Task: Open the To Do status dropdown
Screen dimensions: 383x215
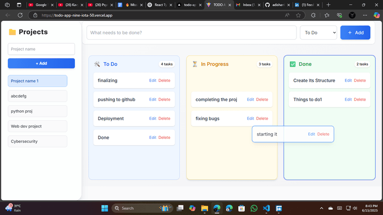Action: click(319, 33)
